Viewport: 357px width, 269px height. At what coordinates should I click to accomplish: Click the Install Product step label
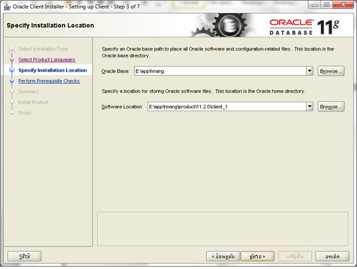[x=33, y=102]
